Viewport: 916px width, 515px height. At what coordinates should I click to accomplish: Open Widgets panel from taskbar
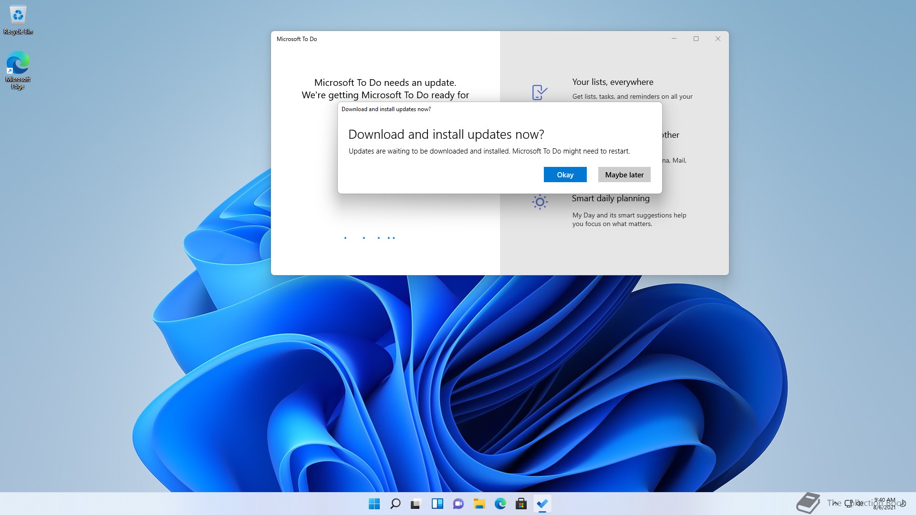437,504
